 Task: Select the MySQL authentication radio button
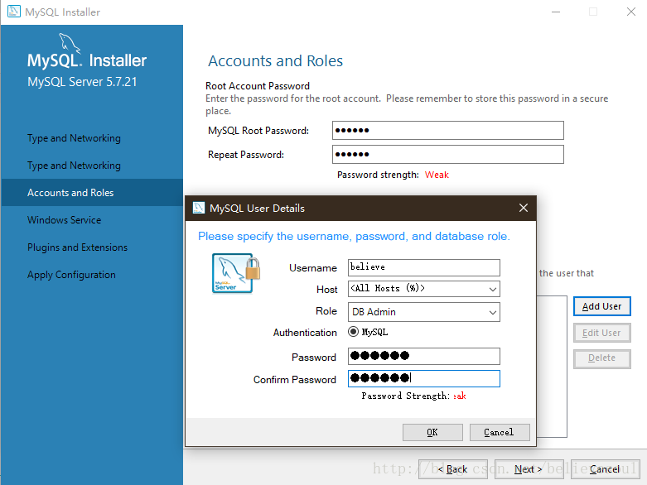coord(353,332)
